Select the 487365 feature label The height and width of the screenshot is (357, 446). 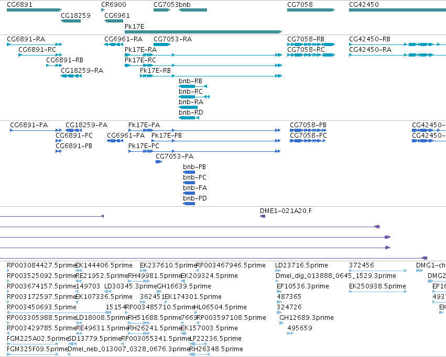click(289, 297)
